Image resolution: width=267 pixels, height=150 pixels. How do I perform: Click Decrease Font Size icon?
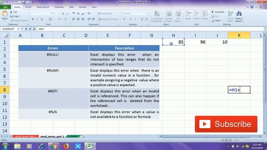[x=67, y=13]
